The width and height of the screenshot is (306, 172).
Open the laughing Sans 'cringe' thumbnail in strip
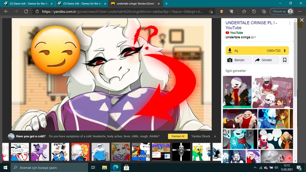click(x=20, y=152)
